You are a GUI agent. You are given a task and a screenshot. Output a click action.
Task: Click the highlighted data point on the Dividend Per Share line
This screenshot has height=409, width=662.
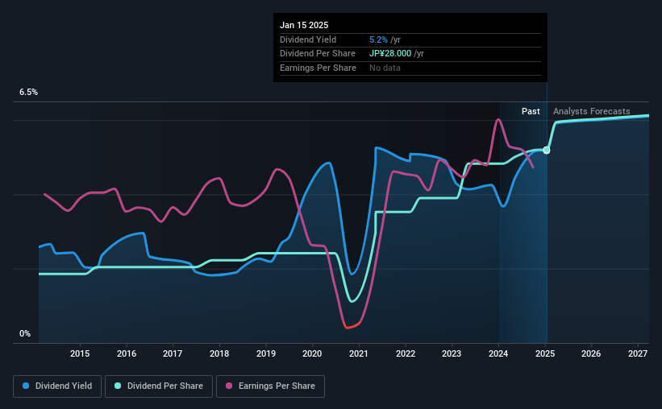547,150
